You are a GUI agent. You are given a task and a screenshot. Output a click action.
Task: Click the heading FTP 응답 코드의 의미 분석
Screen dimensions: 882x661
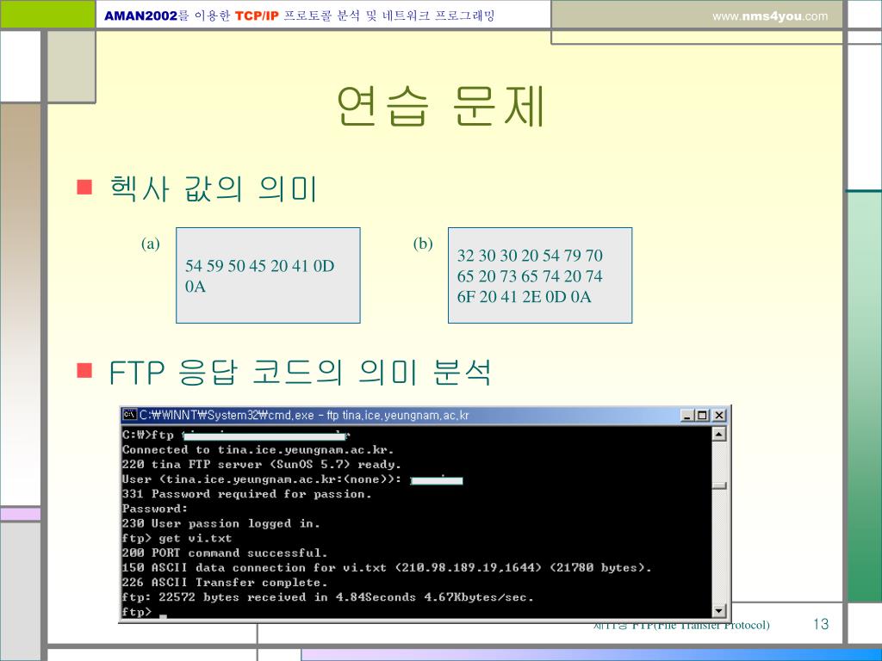(301, 372)
